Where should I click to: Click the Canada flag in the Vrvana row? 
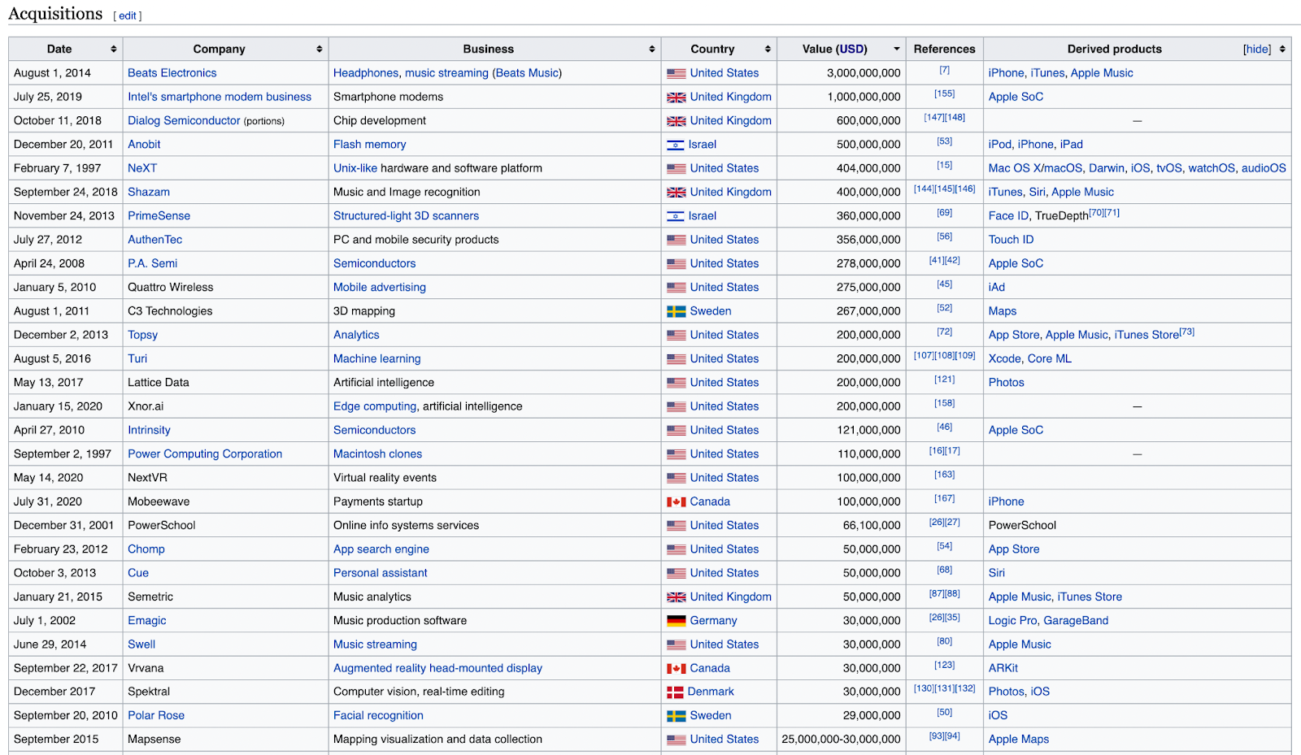(677, 669)
